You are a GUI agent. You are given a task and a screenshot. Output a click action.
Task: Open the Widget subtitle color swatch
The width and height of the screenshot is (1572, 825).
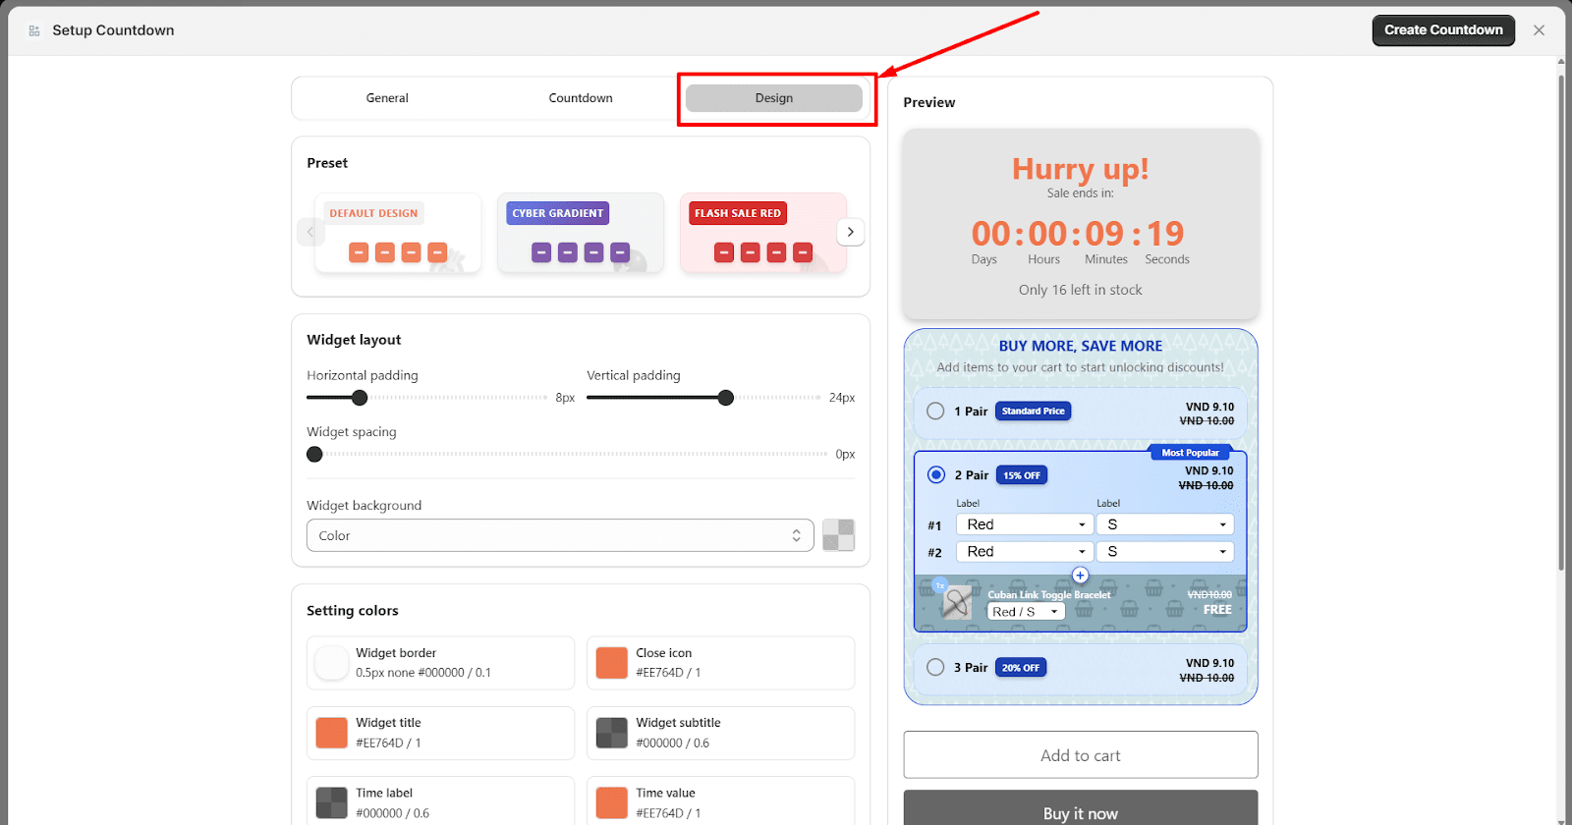(x=611, y=733)
